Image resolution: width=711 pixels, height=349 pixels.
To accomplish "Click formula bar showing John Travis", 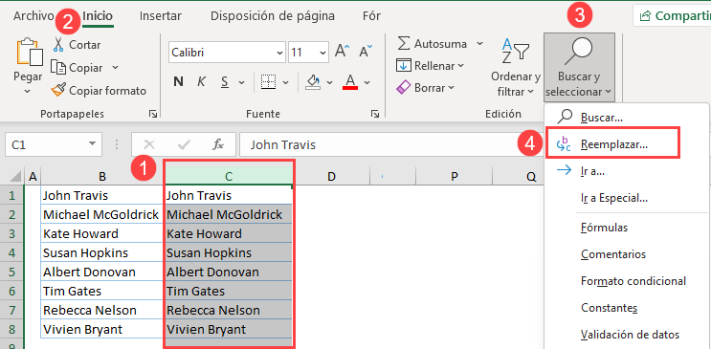I will coord(390,144).
